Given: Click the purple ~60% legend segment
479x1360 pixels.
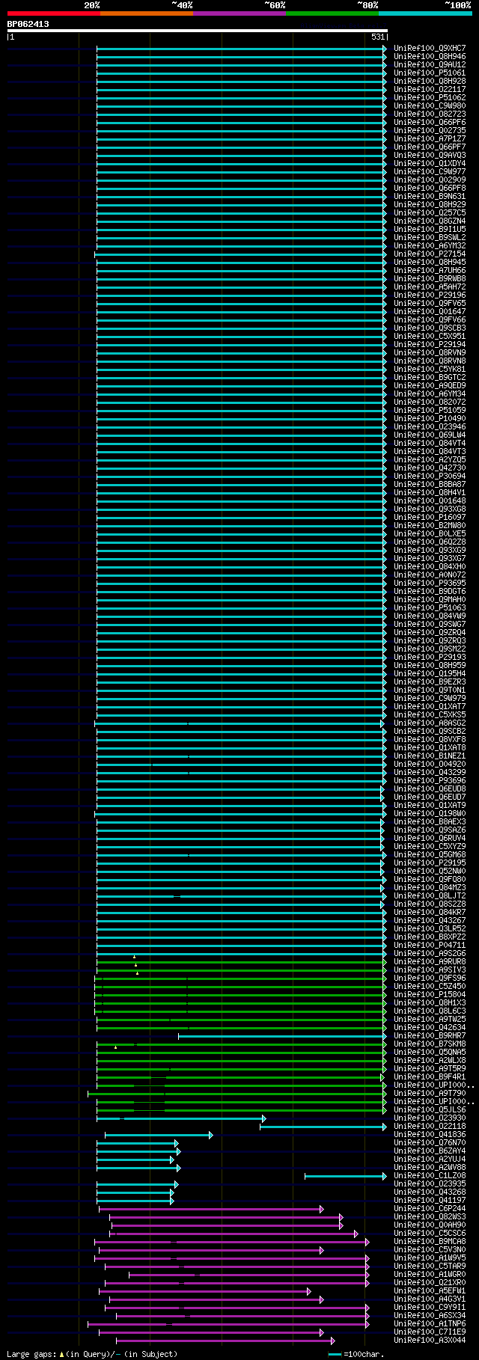Looking at the screenshot, I should 239,13.
